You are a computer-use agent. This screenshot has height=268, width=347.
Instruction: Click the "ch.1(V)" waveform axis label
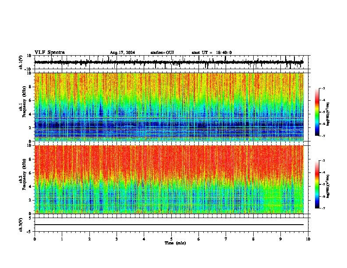[21, 62]
